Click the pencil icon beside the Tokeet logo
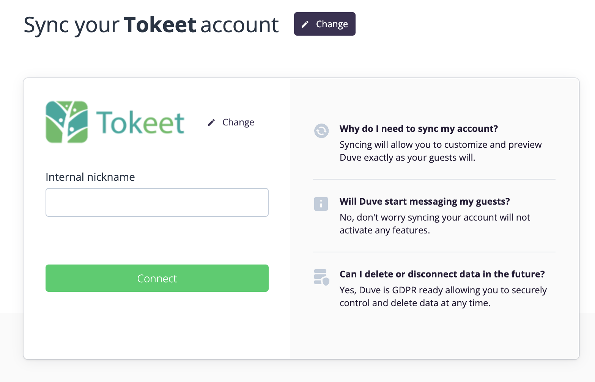This screenshot has width=595, height=382. click(x=211, y=122)
